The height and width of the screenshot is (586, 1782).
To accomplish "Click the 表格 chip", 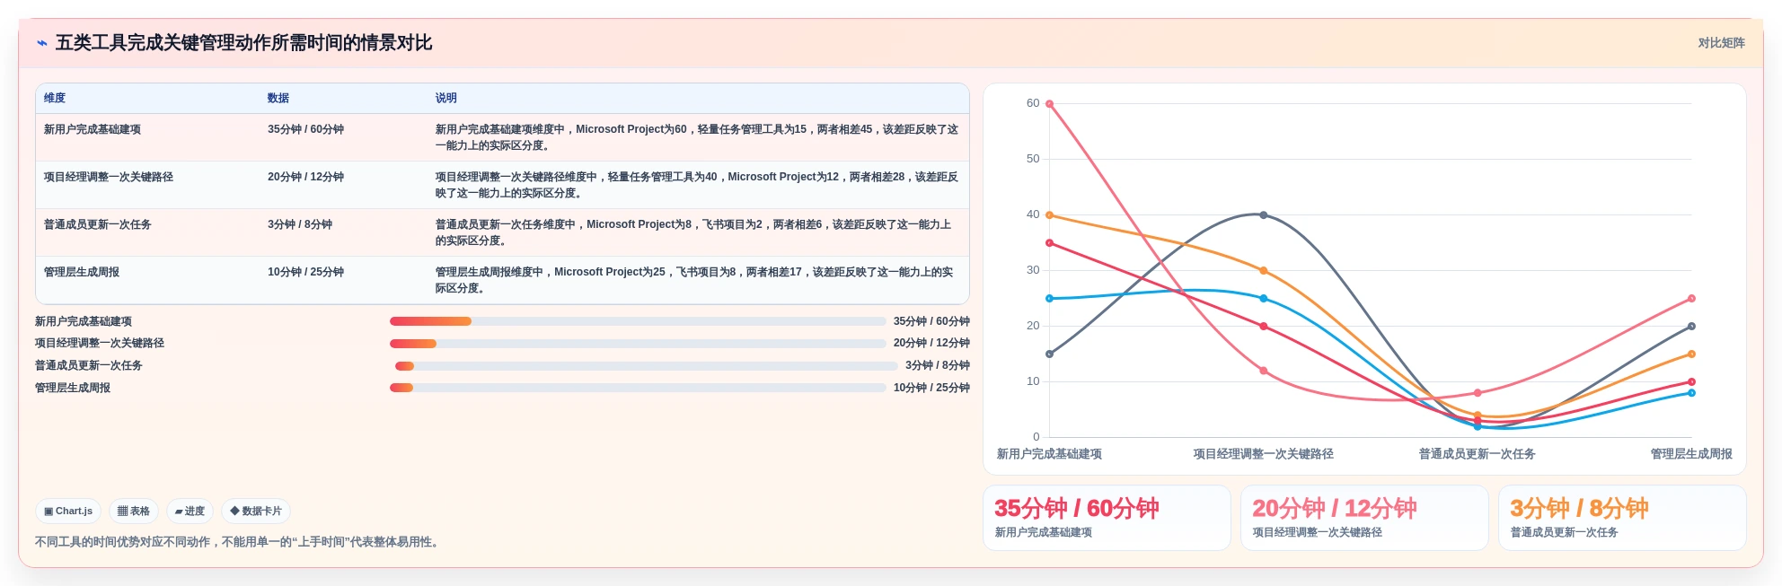I will click(134, 511).
